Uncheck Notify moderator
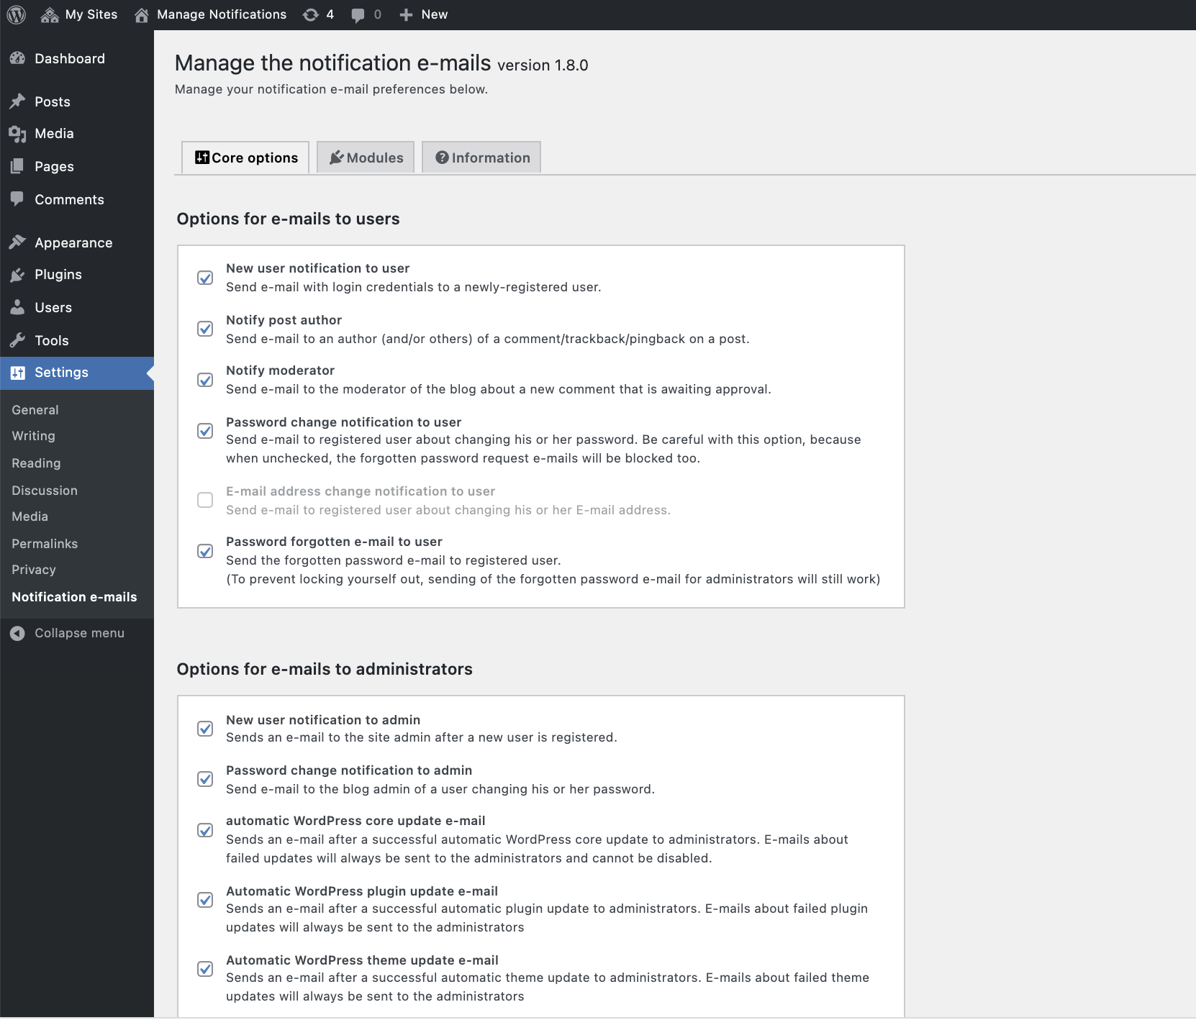Viewport: 1196px width, 1020px height. pos(205,379)
